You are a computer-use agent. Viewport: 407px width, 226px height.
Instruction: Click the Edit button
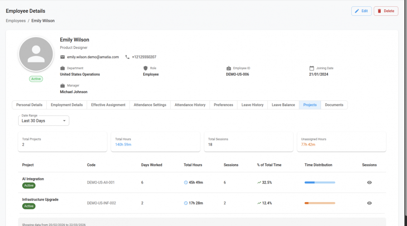(x=362, y=11)
